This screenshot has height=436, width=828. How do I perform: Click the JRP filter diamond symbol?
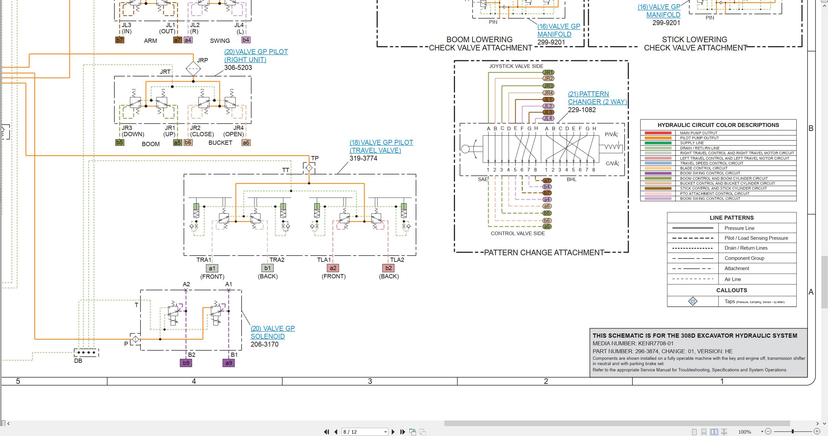(193, 69)
